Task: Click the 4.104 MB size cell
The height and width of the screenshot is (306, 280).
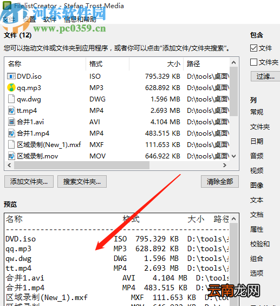Action: tap(165, 122)
